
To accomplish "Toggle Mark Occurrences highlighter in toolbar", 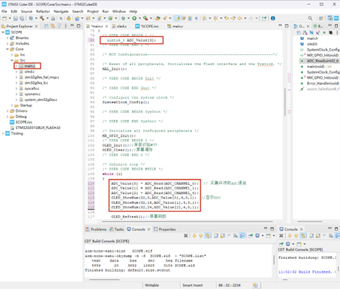I will pyautogui.click(x=177, y=19).
